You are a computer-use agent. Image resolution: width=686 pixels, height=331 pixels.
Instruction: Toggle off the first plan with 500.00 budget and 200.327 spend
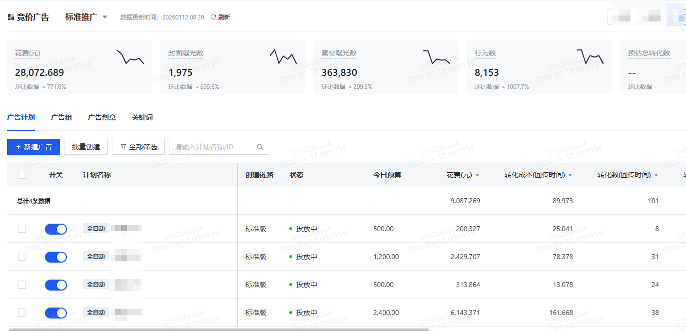[55, 229]
